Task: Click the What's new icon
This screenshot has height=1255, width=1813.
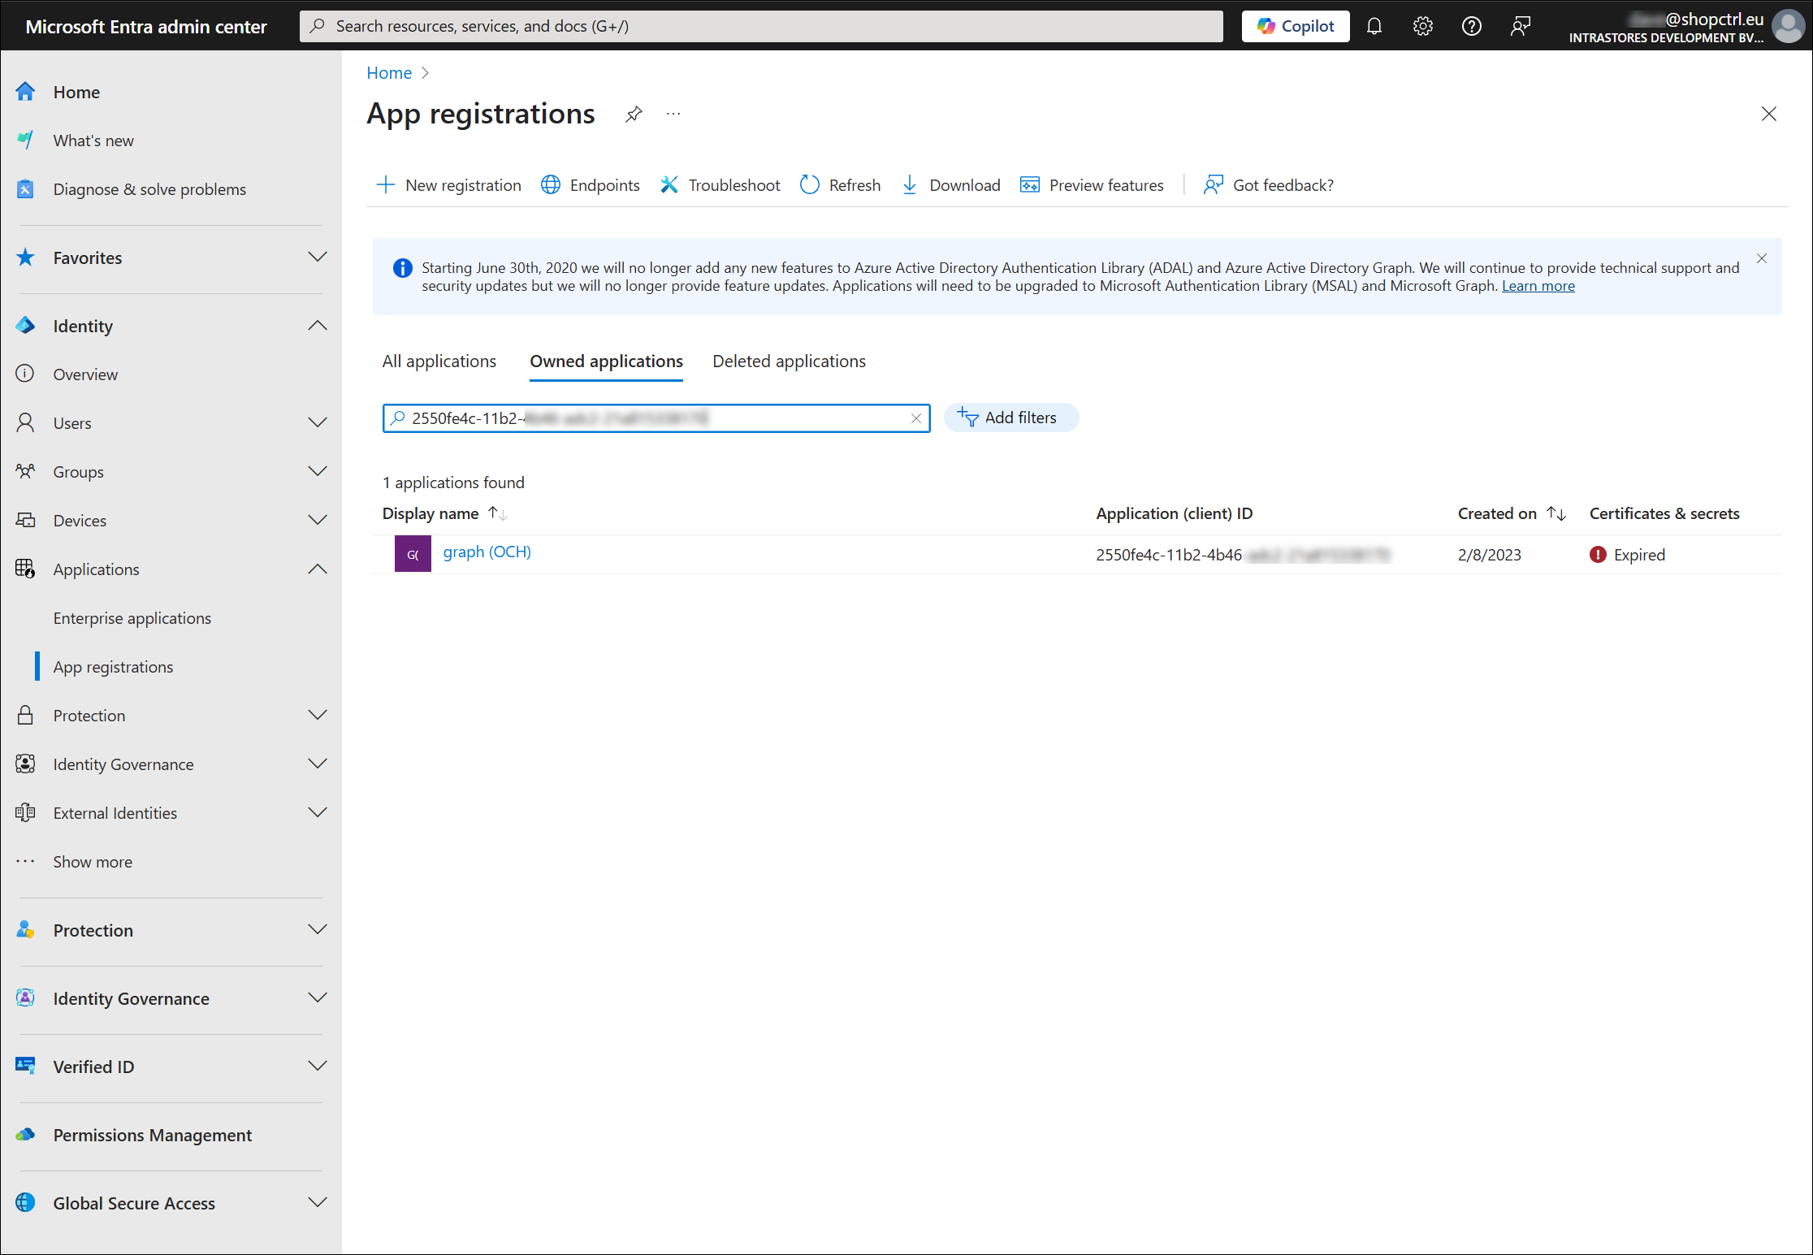Action: coord(25,141)
